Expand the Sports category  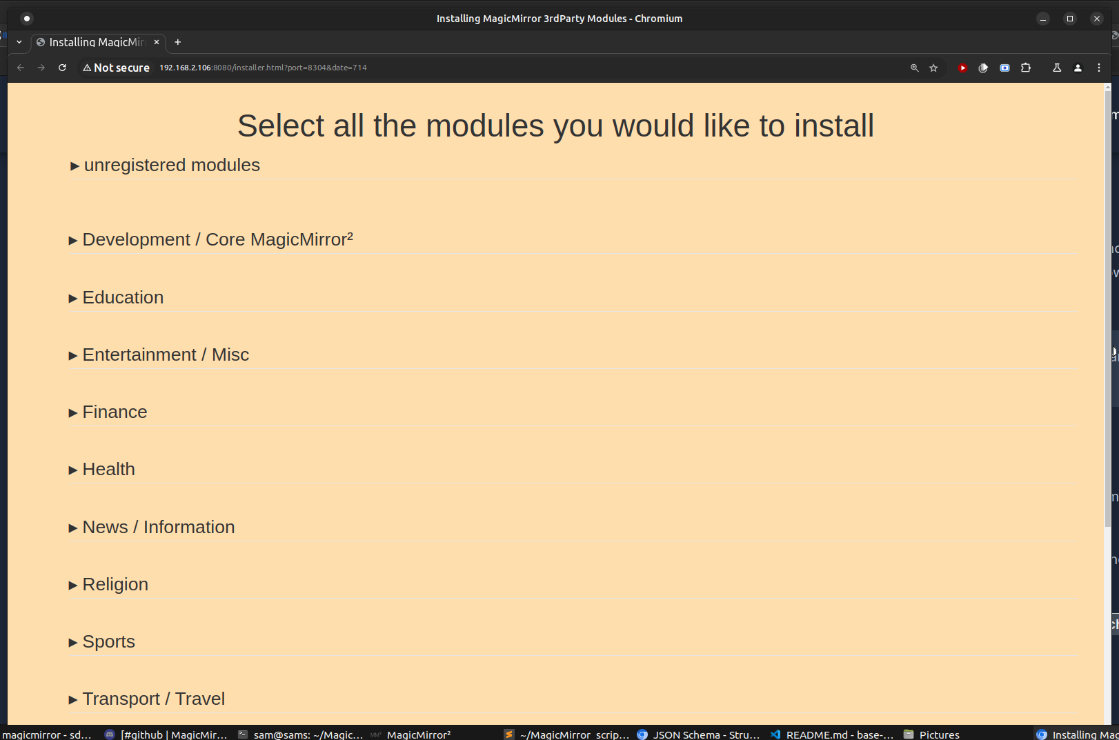point(101,641)
